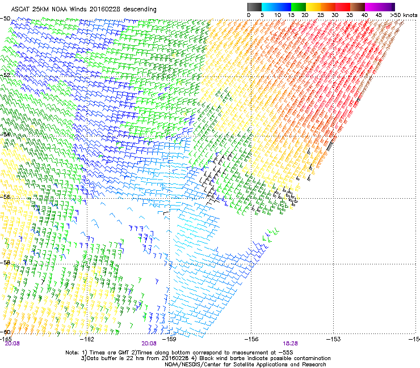Viewport: 420px width, 368px height.
Task: Click the longitude label '-156'
Action: (x=251, y=339)
